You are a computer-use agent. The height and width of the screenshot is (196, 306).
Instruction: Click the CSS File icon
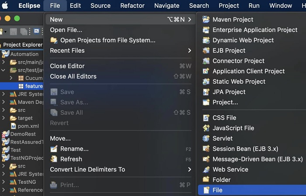click(206, 118)
